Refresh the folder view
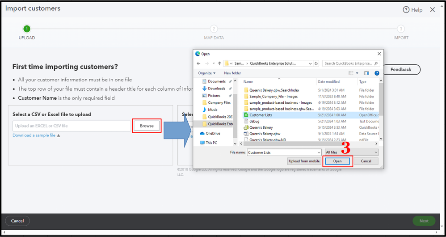446x237 pixels. point(316,63)
